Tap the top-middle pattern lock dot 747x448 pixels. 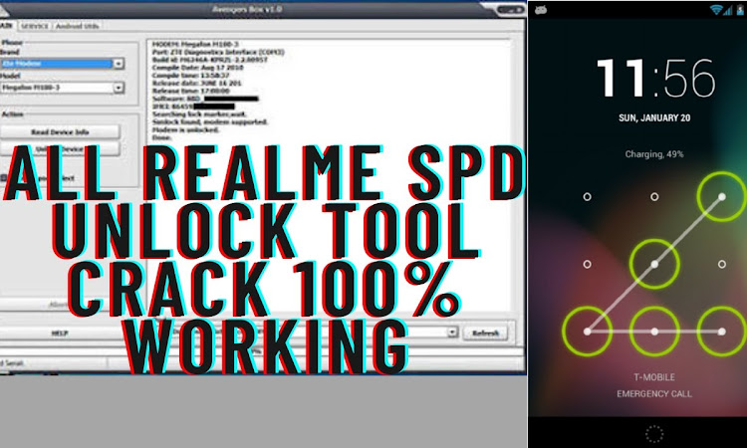pos(654,197)
